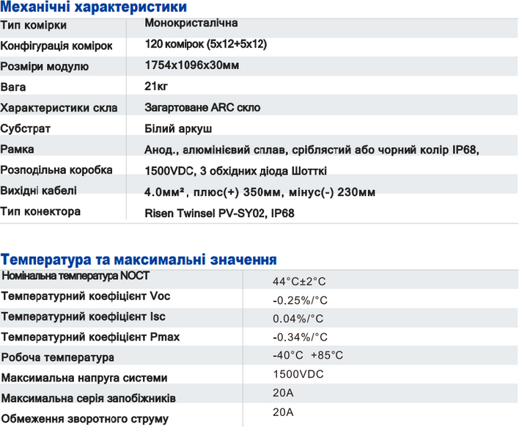Click the value 'Монокристалічна'
519x427 pixels.
click(x=191, y=23)
